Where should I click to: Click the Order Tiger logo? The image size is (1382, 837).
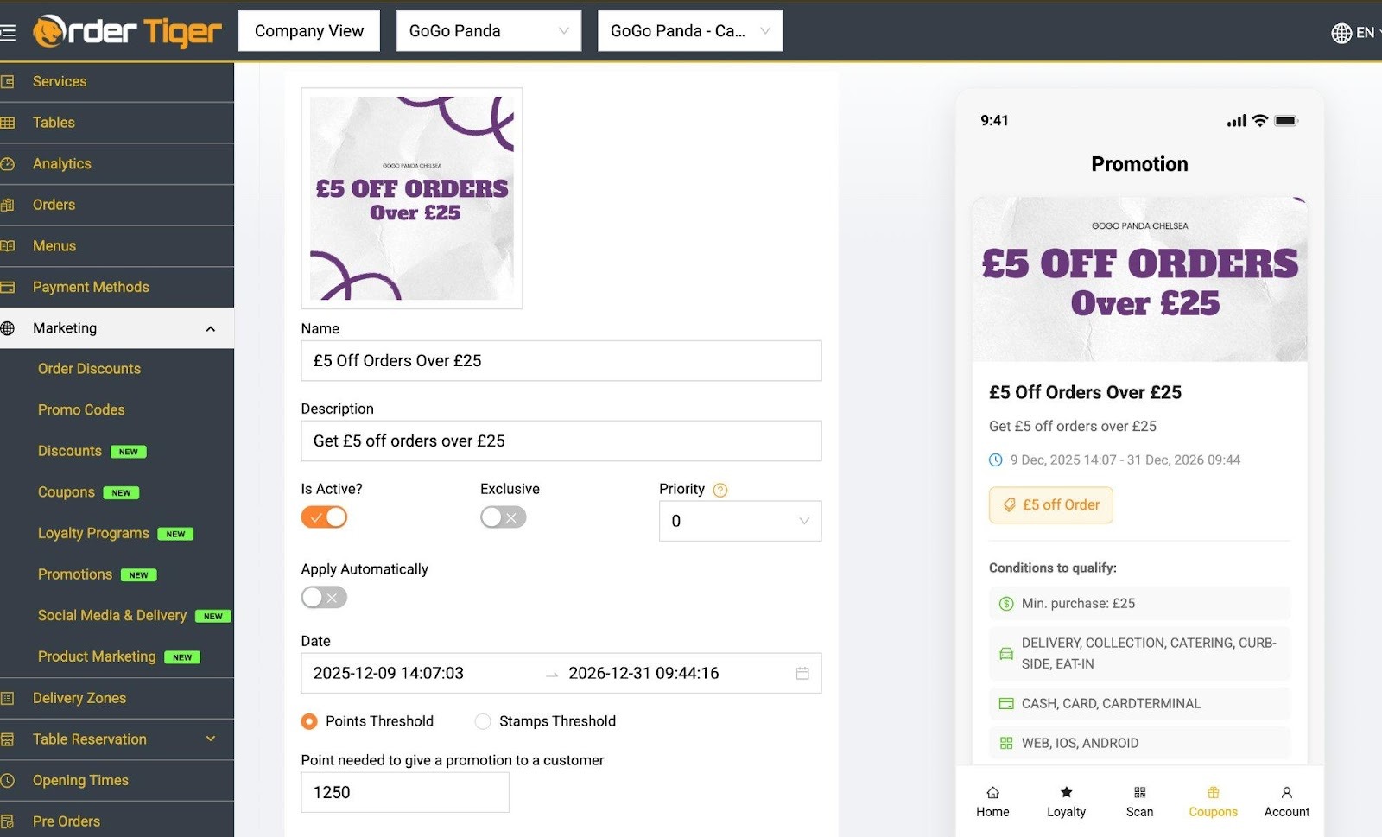tap(127, 31)
